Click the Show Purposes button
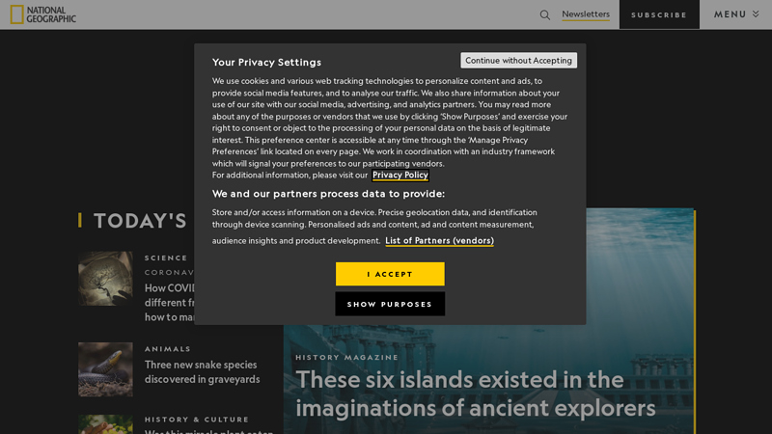 pos(390,304)
